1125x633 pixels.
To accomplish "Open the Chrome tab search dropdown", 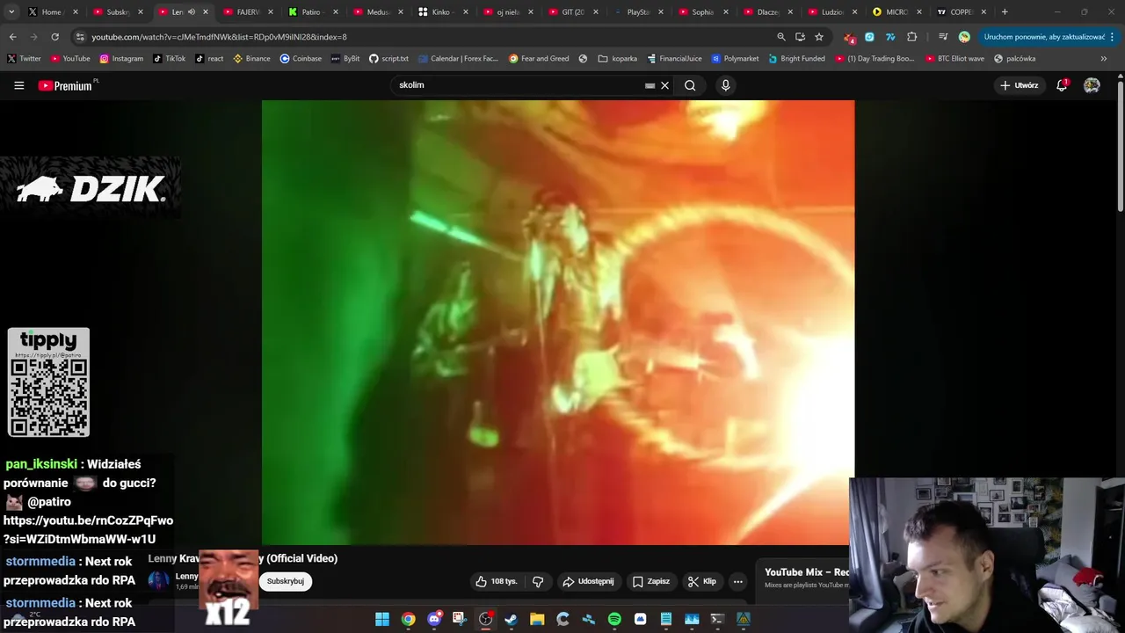I will coord(11,12).
